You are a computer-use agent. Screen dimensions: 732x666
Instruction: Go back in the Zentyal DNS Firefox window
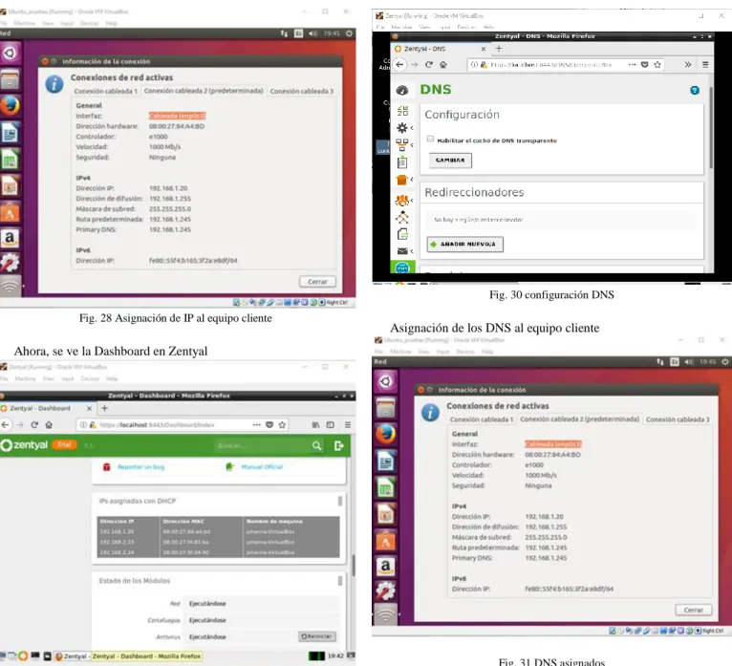tap(399, 64)
